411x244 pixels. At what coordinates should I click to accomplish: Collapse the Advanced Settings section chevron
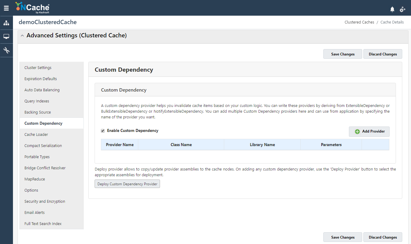click(22, 36)
